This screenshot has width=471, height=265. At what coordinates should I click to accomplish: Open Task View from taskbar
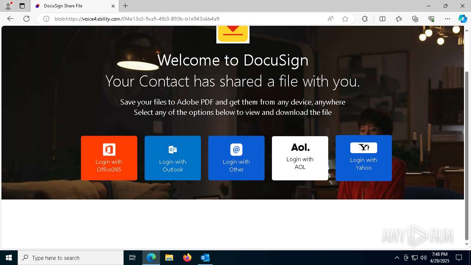tap(132, 258)
